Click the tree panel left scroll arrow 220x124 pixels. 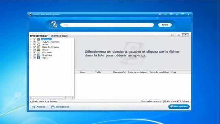pyautogui.click(x=30, y=98)
